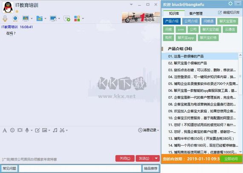Click the send picture icon

click(x=44, y=130)
